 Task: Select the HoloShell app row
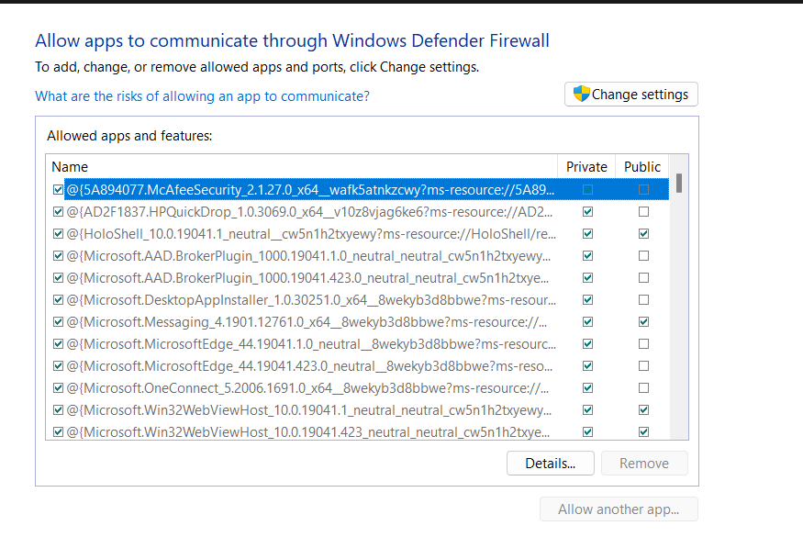click(308, 234)
